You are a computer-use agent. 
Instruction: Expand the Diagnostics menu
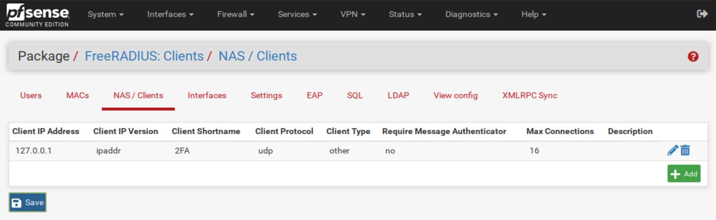click(472, 14)
